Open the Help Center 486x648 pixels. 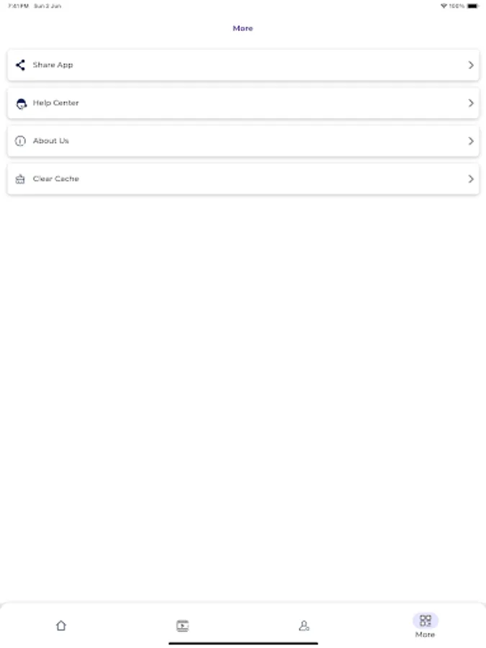(x=243, y=102)
